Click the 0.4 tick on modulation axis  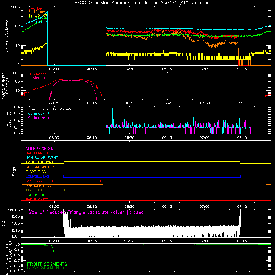[17, 107]
